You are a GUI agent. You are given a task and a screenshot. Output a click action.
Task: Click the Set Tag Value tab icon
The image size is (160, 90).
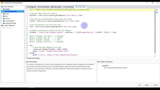(39, 7)
